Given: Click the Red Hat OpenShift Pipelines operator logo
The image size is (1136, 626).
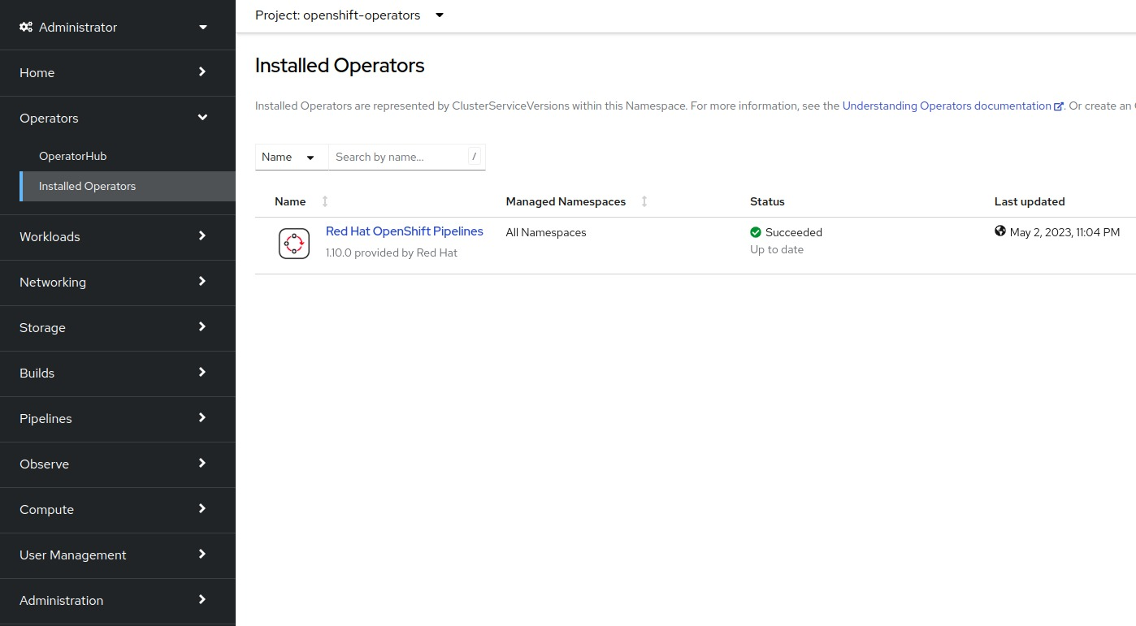Looking at the screenshot, I should click(294, 244).
